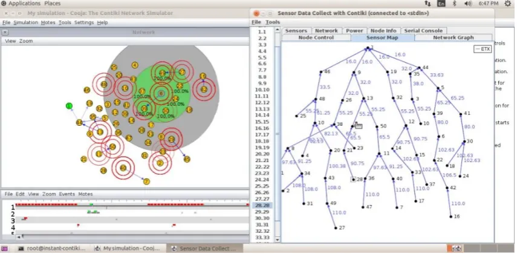Select mote 45 in Network view
517x254 pixels.
[x=187, y=159]
